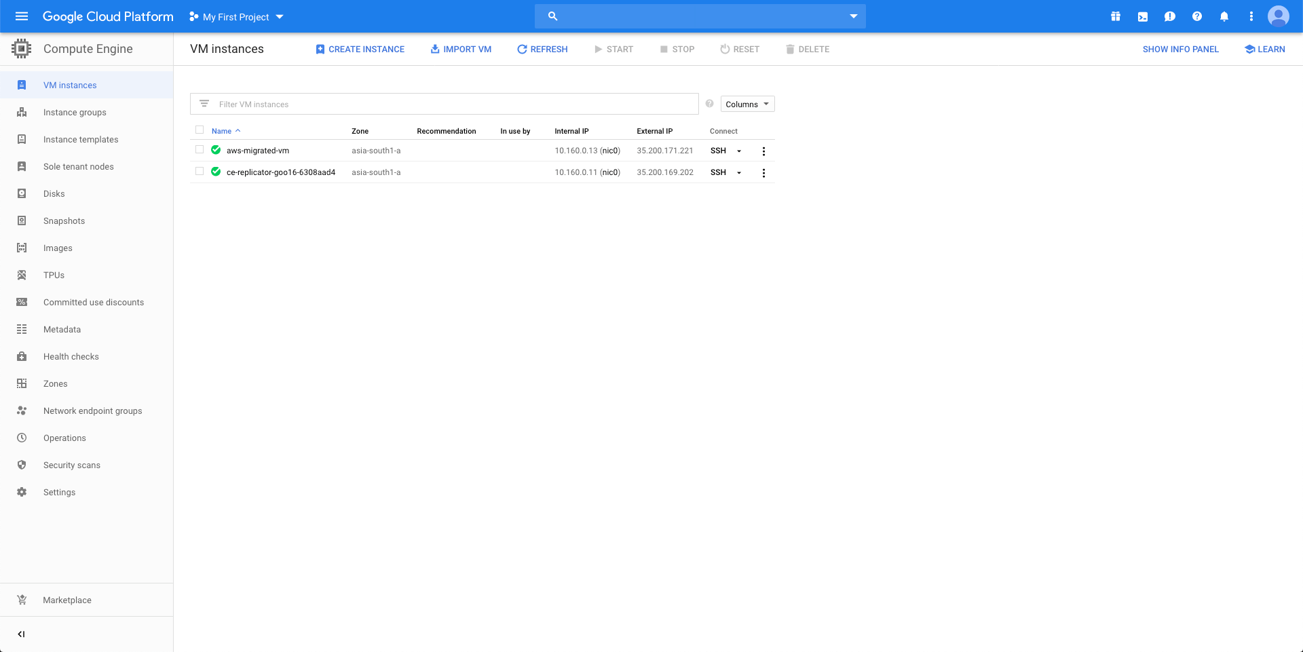SSH into ce-replicator-goo16-6308aad4
The height and width of the screenshot is (652, 1303).
coord(718,172)
